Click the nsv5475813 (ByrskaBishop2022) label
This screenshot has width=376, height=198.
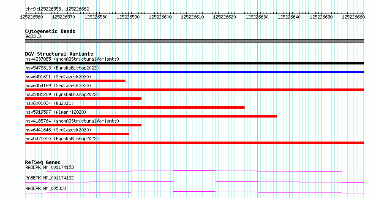click(x=62, y=68)
